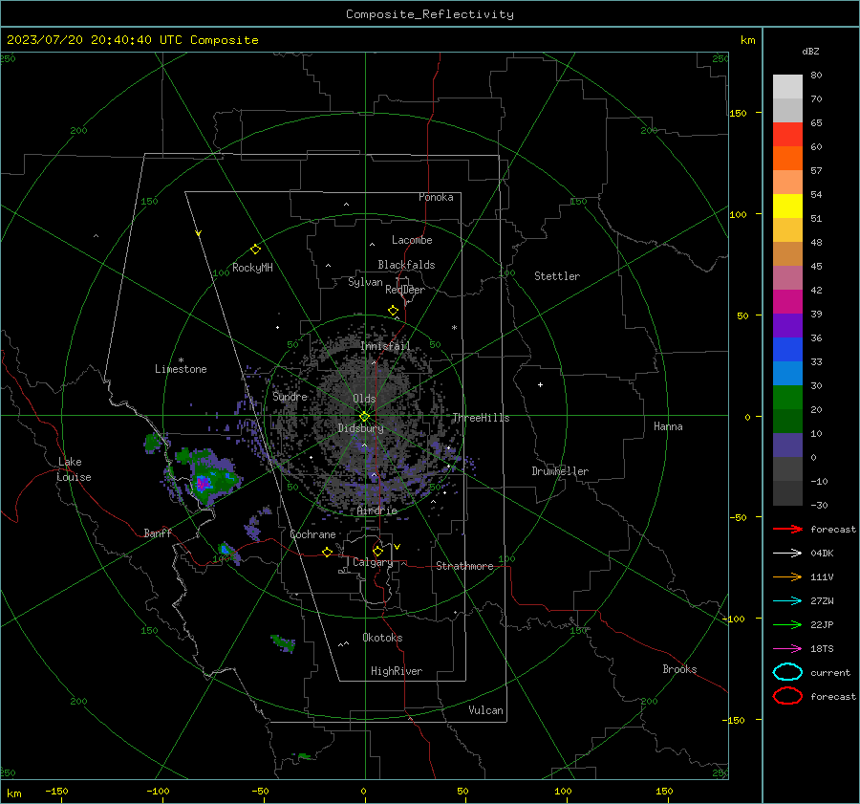Click the -150 tick on bottom axis
The height and width of the screenshot is (804, 860).
point(56,792)
